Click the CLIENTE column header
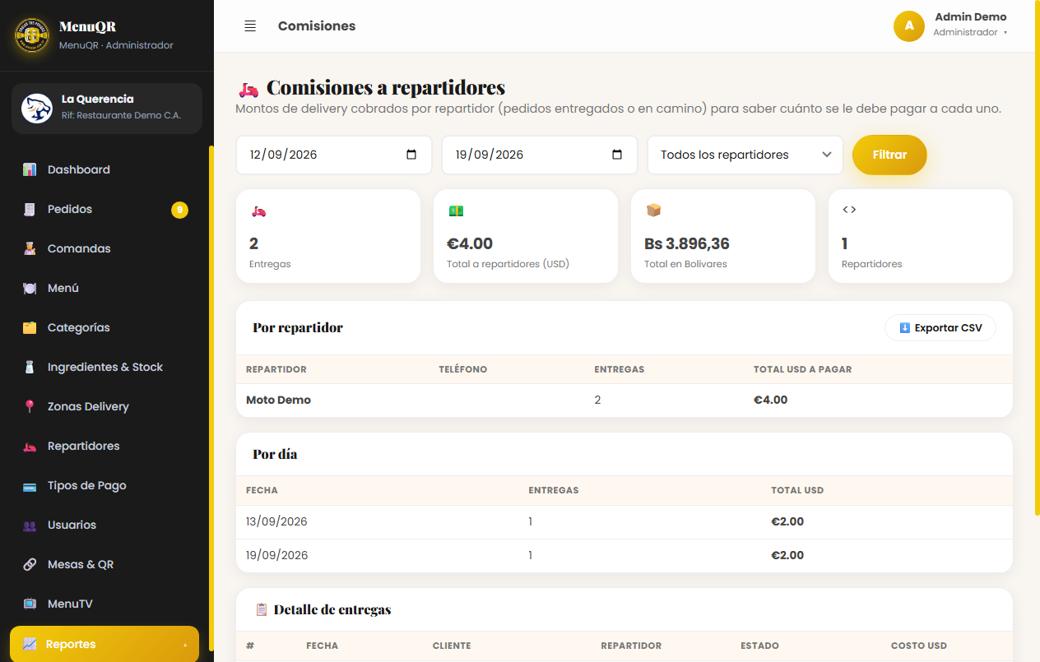The width and height of the screenshot is (1040, 662). pyautogui.click(x=452, y=646)
